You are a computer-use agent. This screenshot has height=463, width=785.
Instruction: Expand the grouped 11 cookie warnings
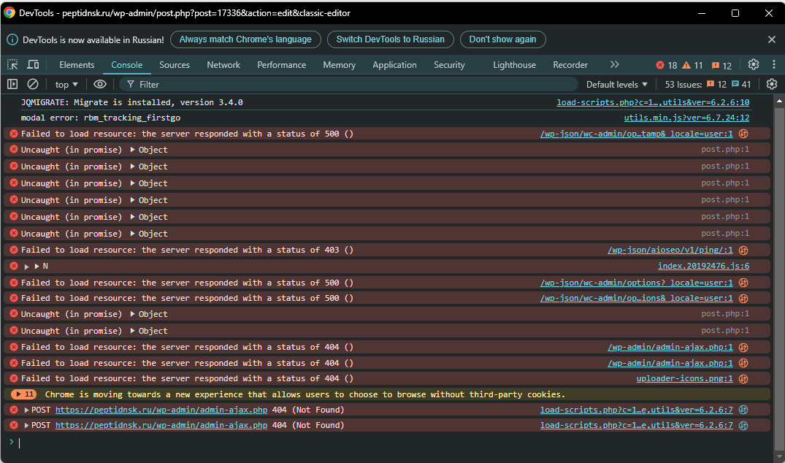point(23,394)
